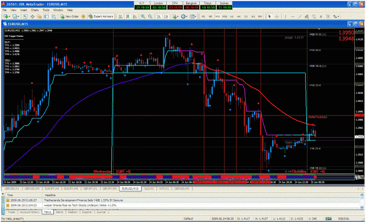Toggle the Auto Scroll chart icon
This screenshot has height=222, width=366.
click(159, 16)
